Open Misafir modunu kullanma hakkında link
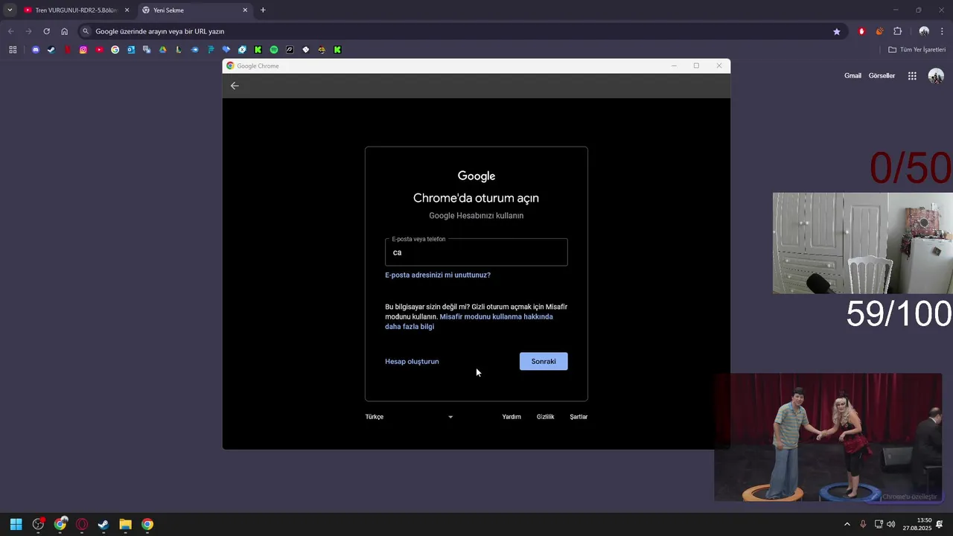 tap(469, 322)
